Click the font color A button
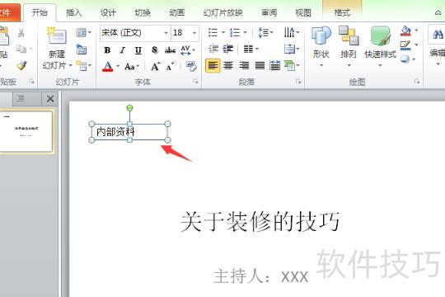Viewport: 445px width, 297px height. pos(108,67)
